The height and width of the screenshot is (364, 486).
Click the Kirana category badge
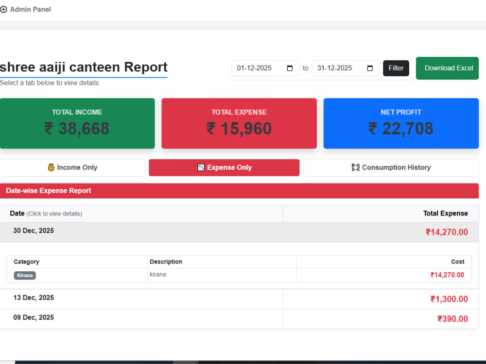pyautogui.click(x=25, y=276)
